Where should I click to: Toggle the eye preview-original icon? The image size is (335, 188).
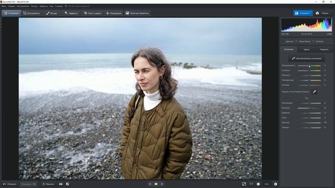61,184
